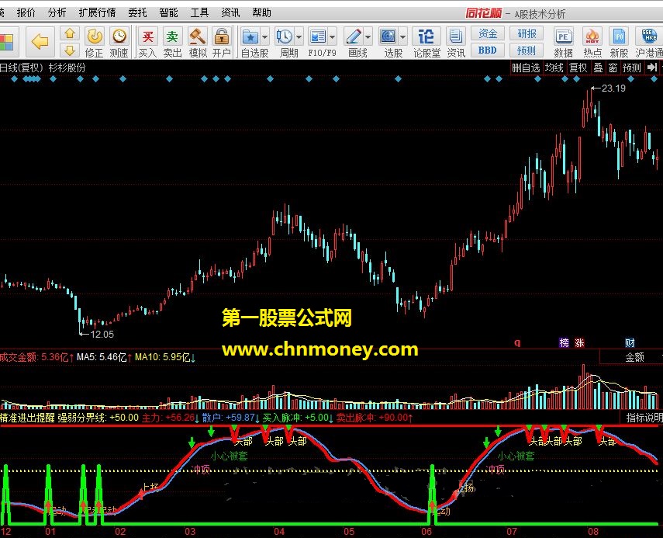Click the 资金 button
The height and width of the screenshot is (538, 663).
pos(488,33)
